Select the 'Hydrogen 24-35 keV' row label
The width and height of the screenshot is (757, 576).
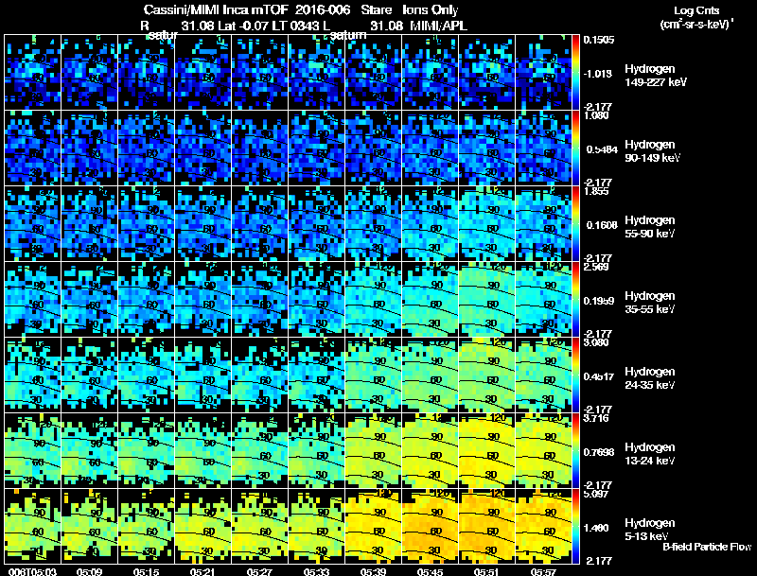[x=650, y=378]
